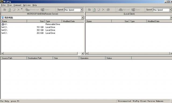The image size is (172, 103).
Task: Click the delete X icon in the remote toolbar
Action: coord(19,10)
